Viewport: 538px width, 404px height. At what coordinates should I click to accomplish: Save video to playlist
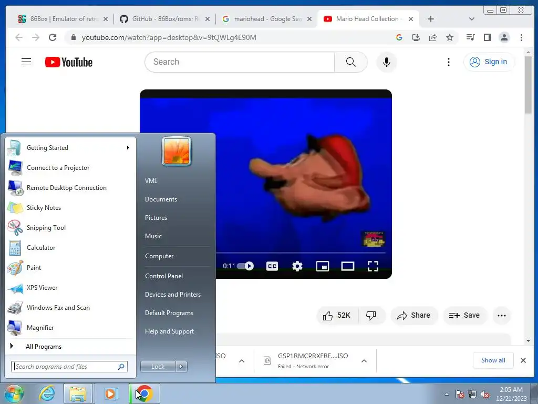coord(464,316)
